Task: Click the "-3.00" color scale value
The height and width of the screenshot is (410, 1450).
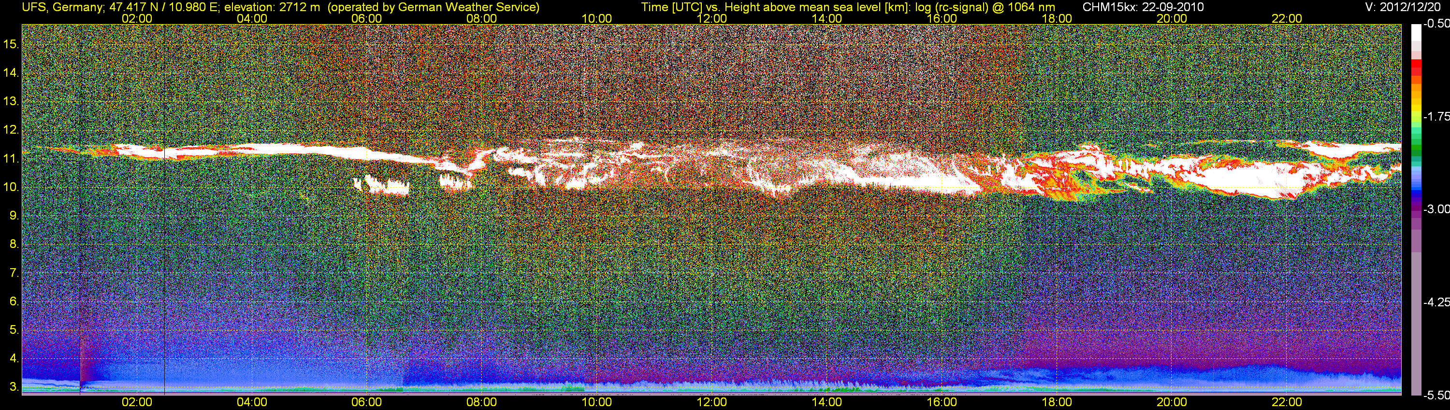Action: click(x=1436, y=209)
